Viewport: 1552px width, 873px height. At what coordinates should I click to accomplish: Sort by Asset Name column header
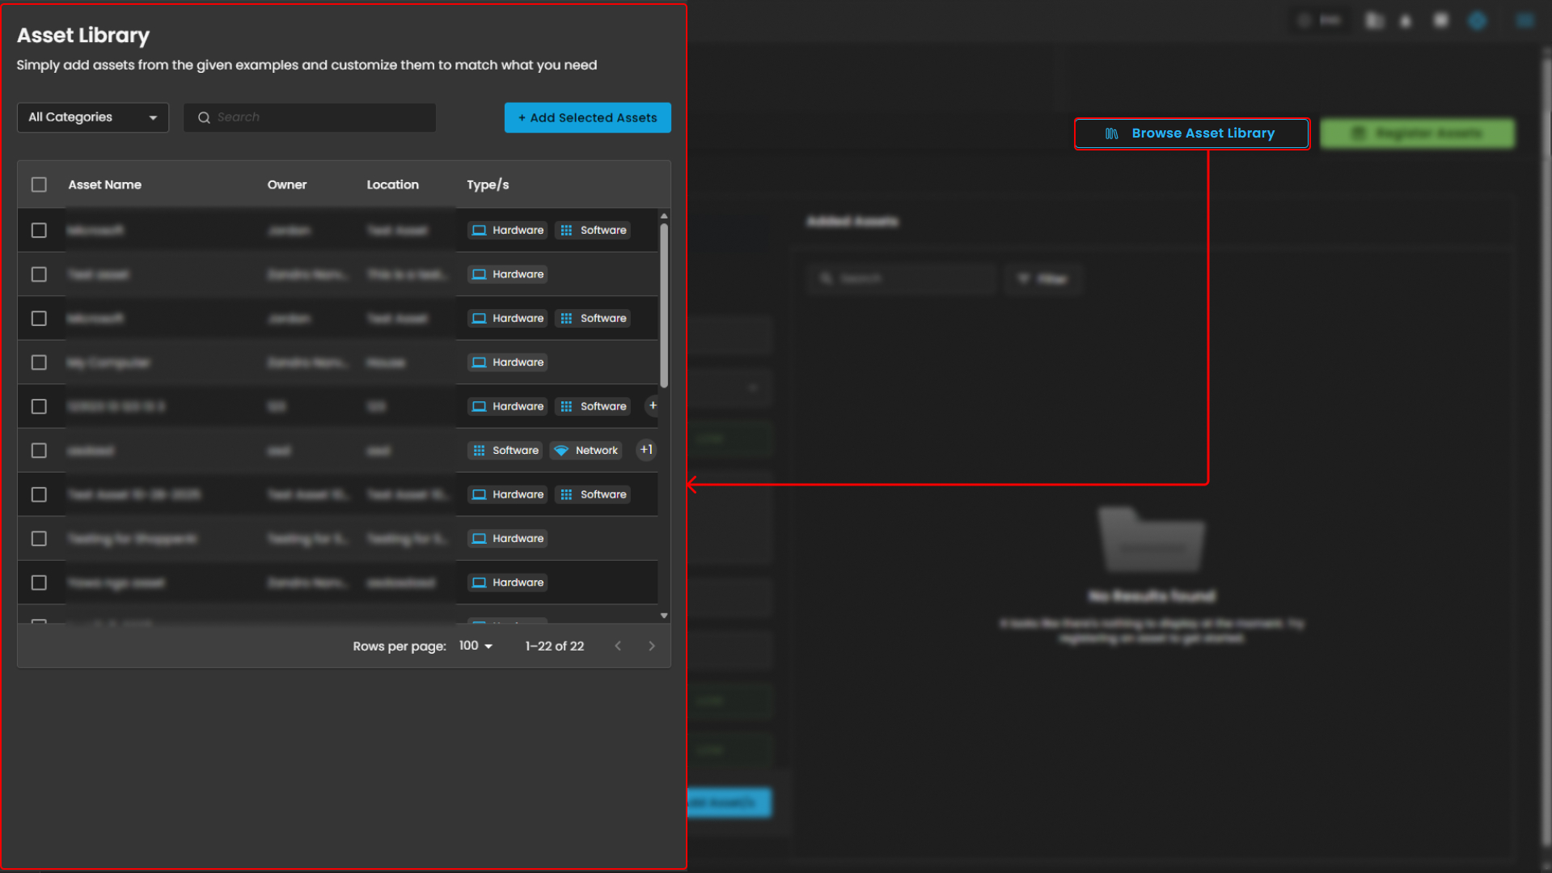[x=105, y=185]
